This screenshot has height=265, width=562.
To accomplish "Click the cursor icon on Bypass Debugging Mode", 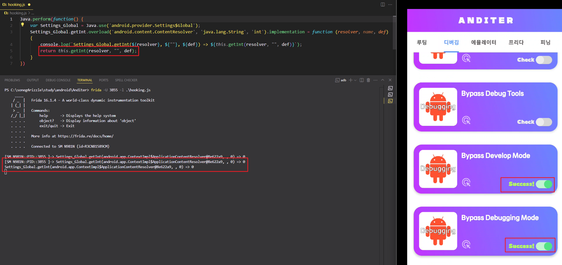I will click(466, 244).
